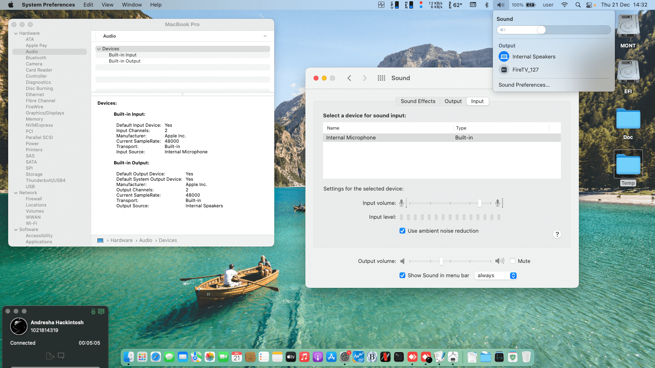The height and width of the screenshot is (368, 655).
Task: Select the FireTV_127 output device icon
Action: [x=504, y=70]
